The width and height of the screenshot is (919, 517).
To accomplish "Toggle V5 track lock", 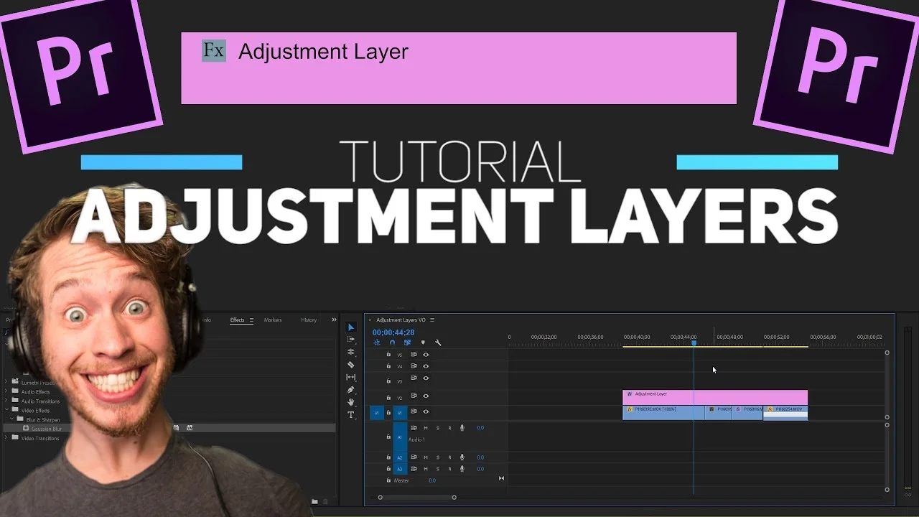I will coord(388,355).
